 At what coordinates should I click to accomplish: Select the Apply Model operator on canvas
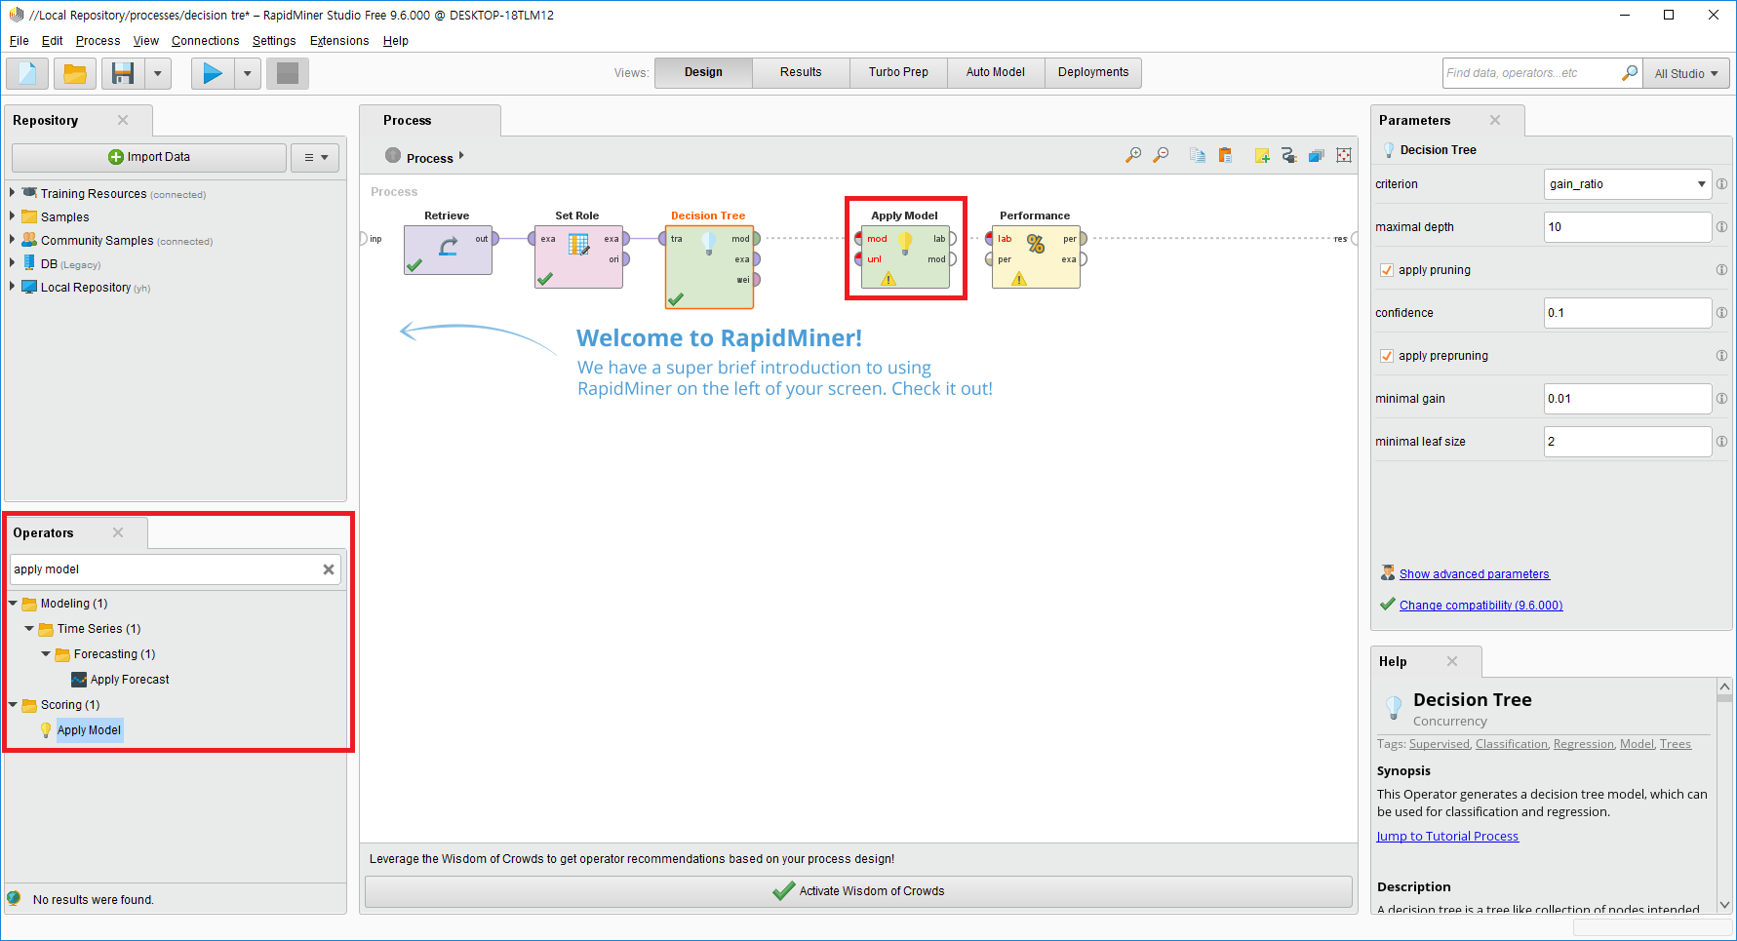905,256
